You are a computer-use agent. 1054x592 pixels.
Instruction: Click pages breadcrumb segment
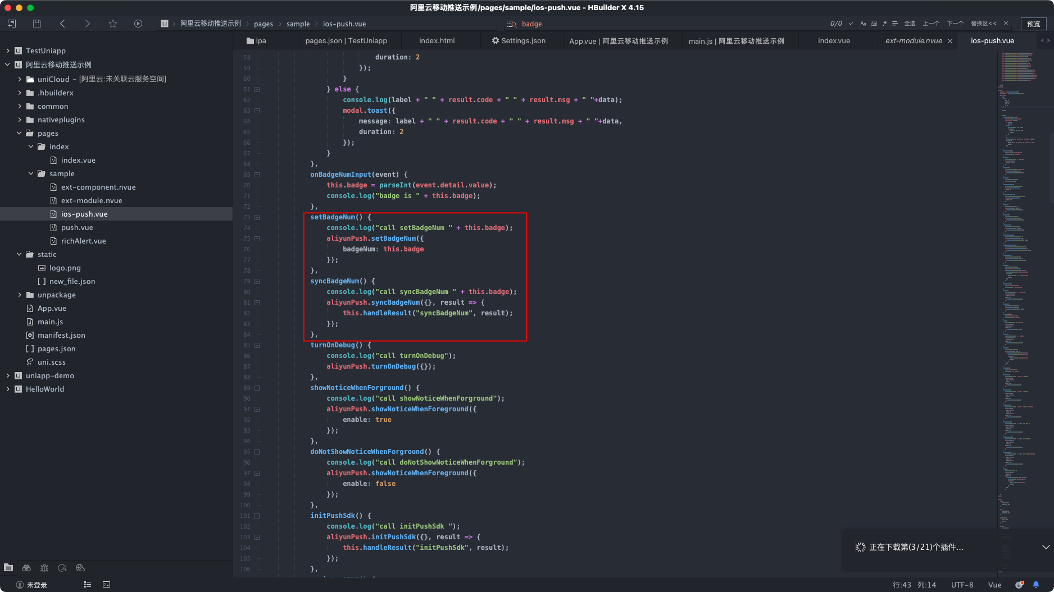pos(263,24)
